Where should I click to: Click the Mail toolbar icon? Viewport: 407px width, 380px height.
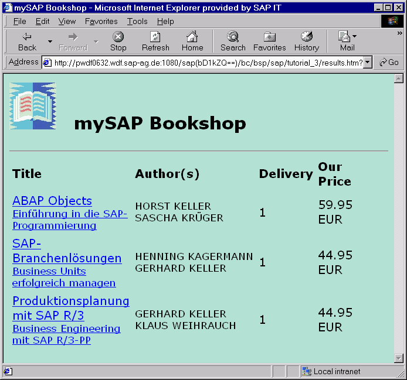point(345,37)
